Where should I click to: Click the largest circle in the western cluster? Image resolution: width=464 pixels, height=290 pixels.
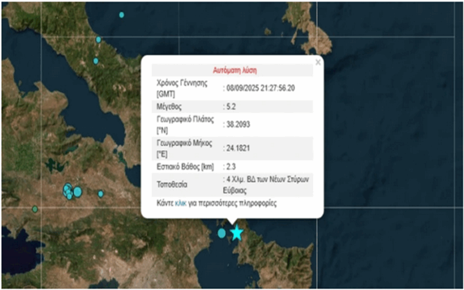click(77, 192)
